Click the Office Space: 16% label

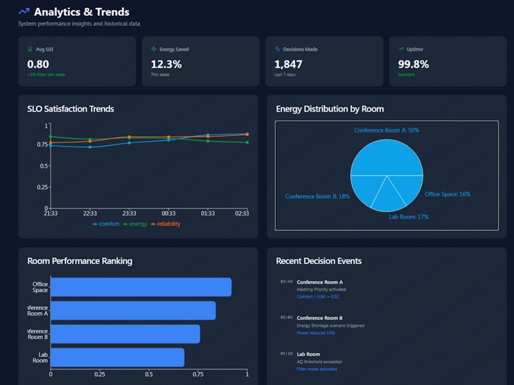point(447,194)
